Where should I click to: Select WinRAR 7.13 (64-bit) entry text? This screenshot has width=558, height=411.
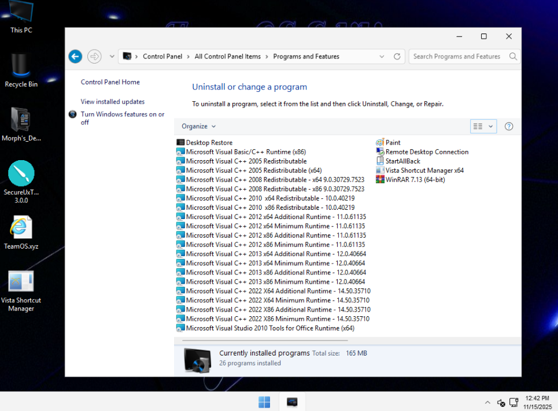415,180
